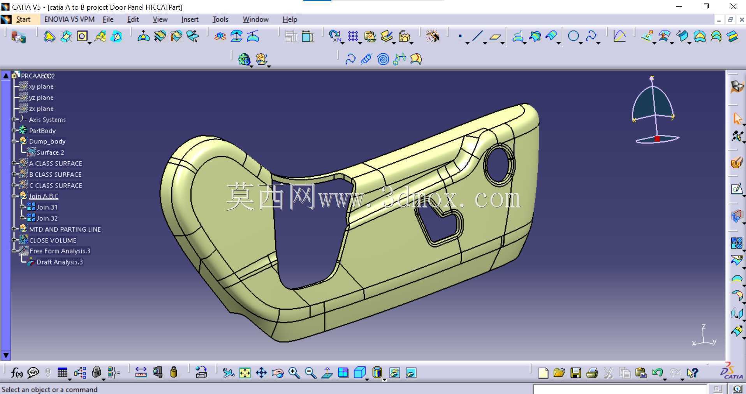The width and height of the screenshot is (746, 394).
Task: Select the Circle creation tool
Action: tap(573, 37)
